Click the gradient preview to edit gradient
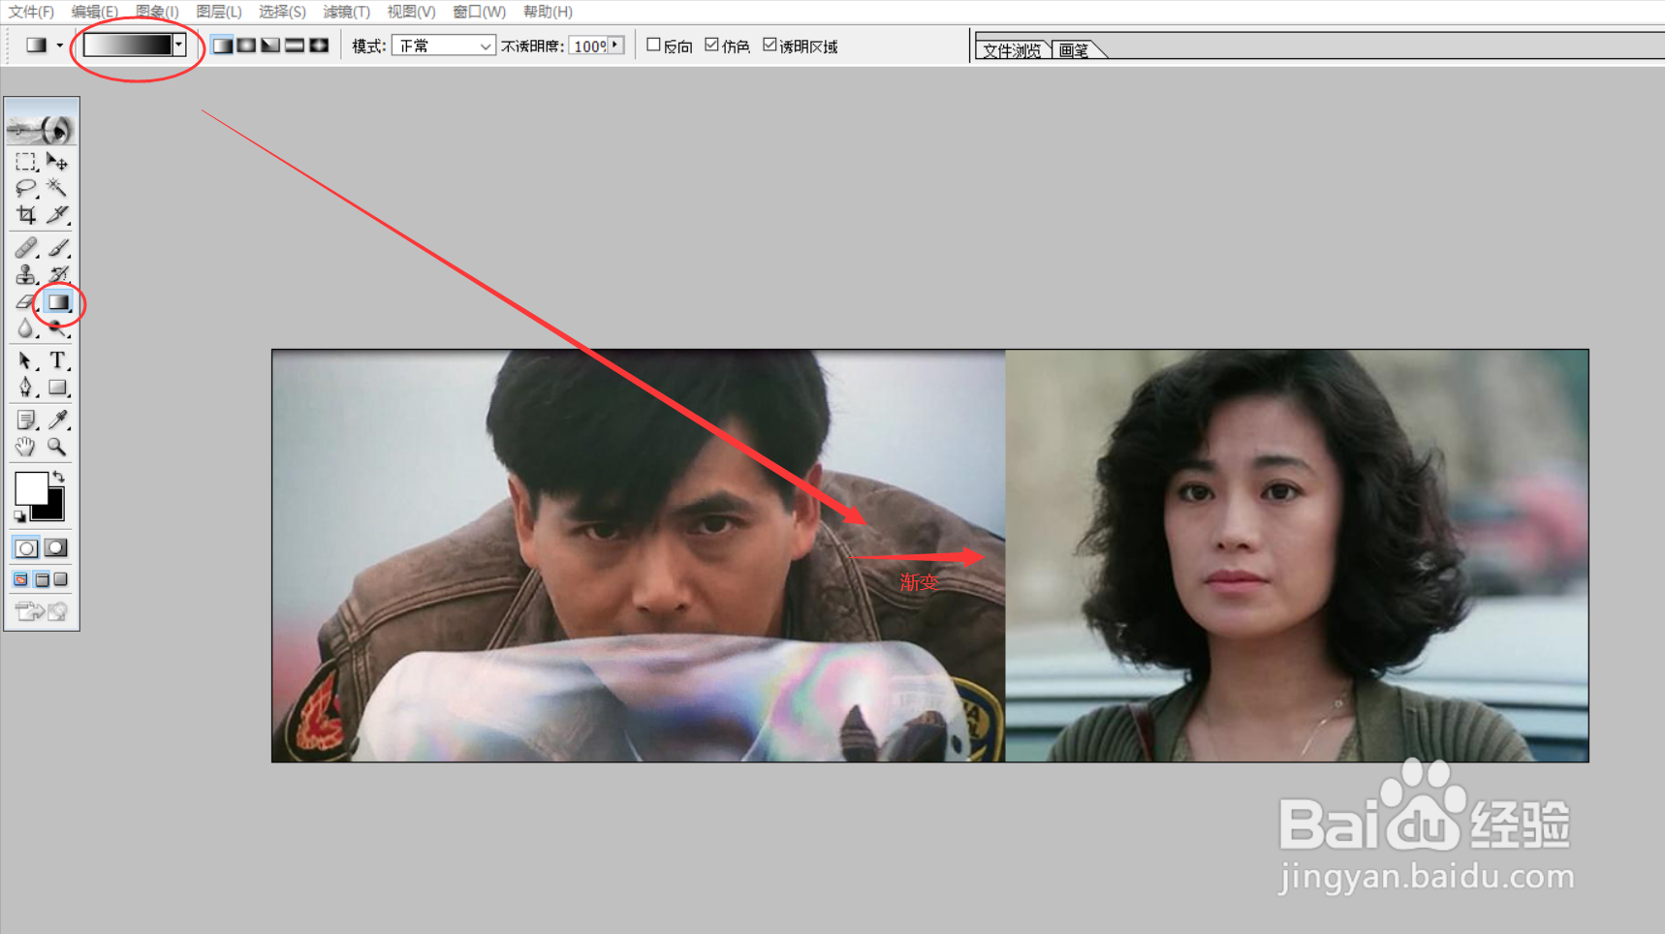 coord(128,45)
